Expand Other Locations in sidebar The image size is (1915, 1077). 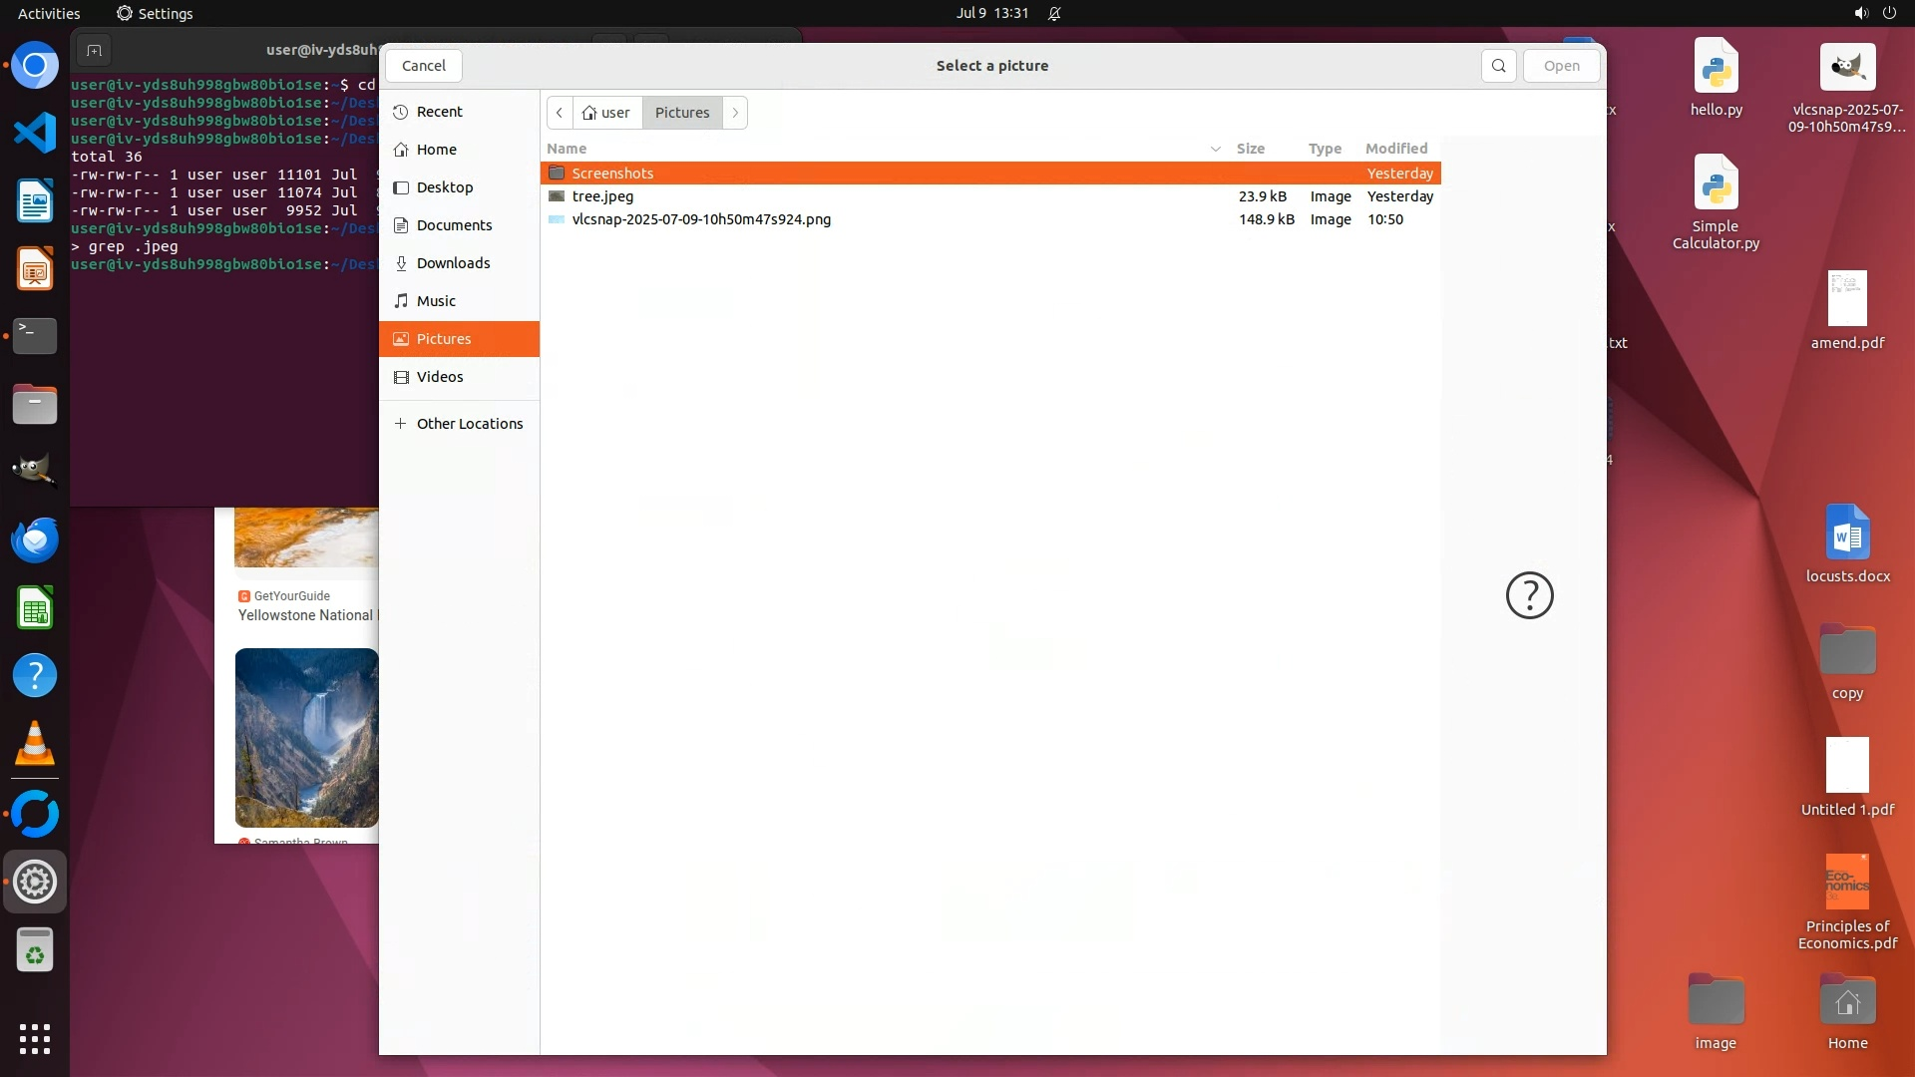tap(469, 424)
